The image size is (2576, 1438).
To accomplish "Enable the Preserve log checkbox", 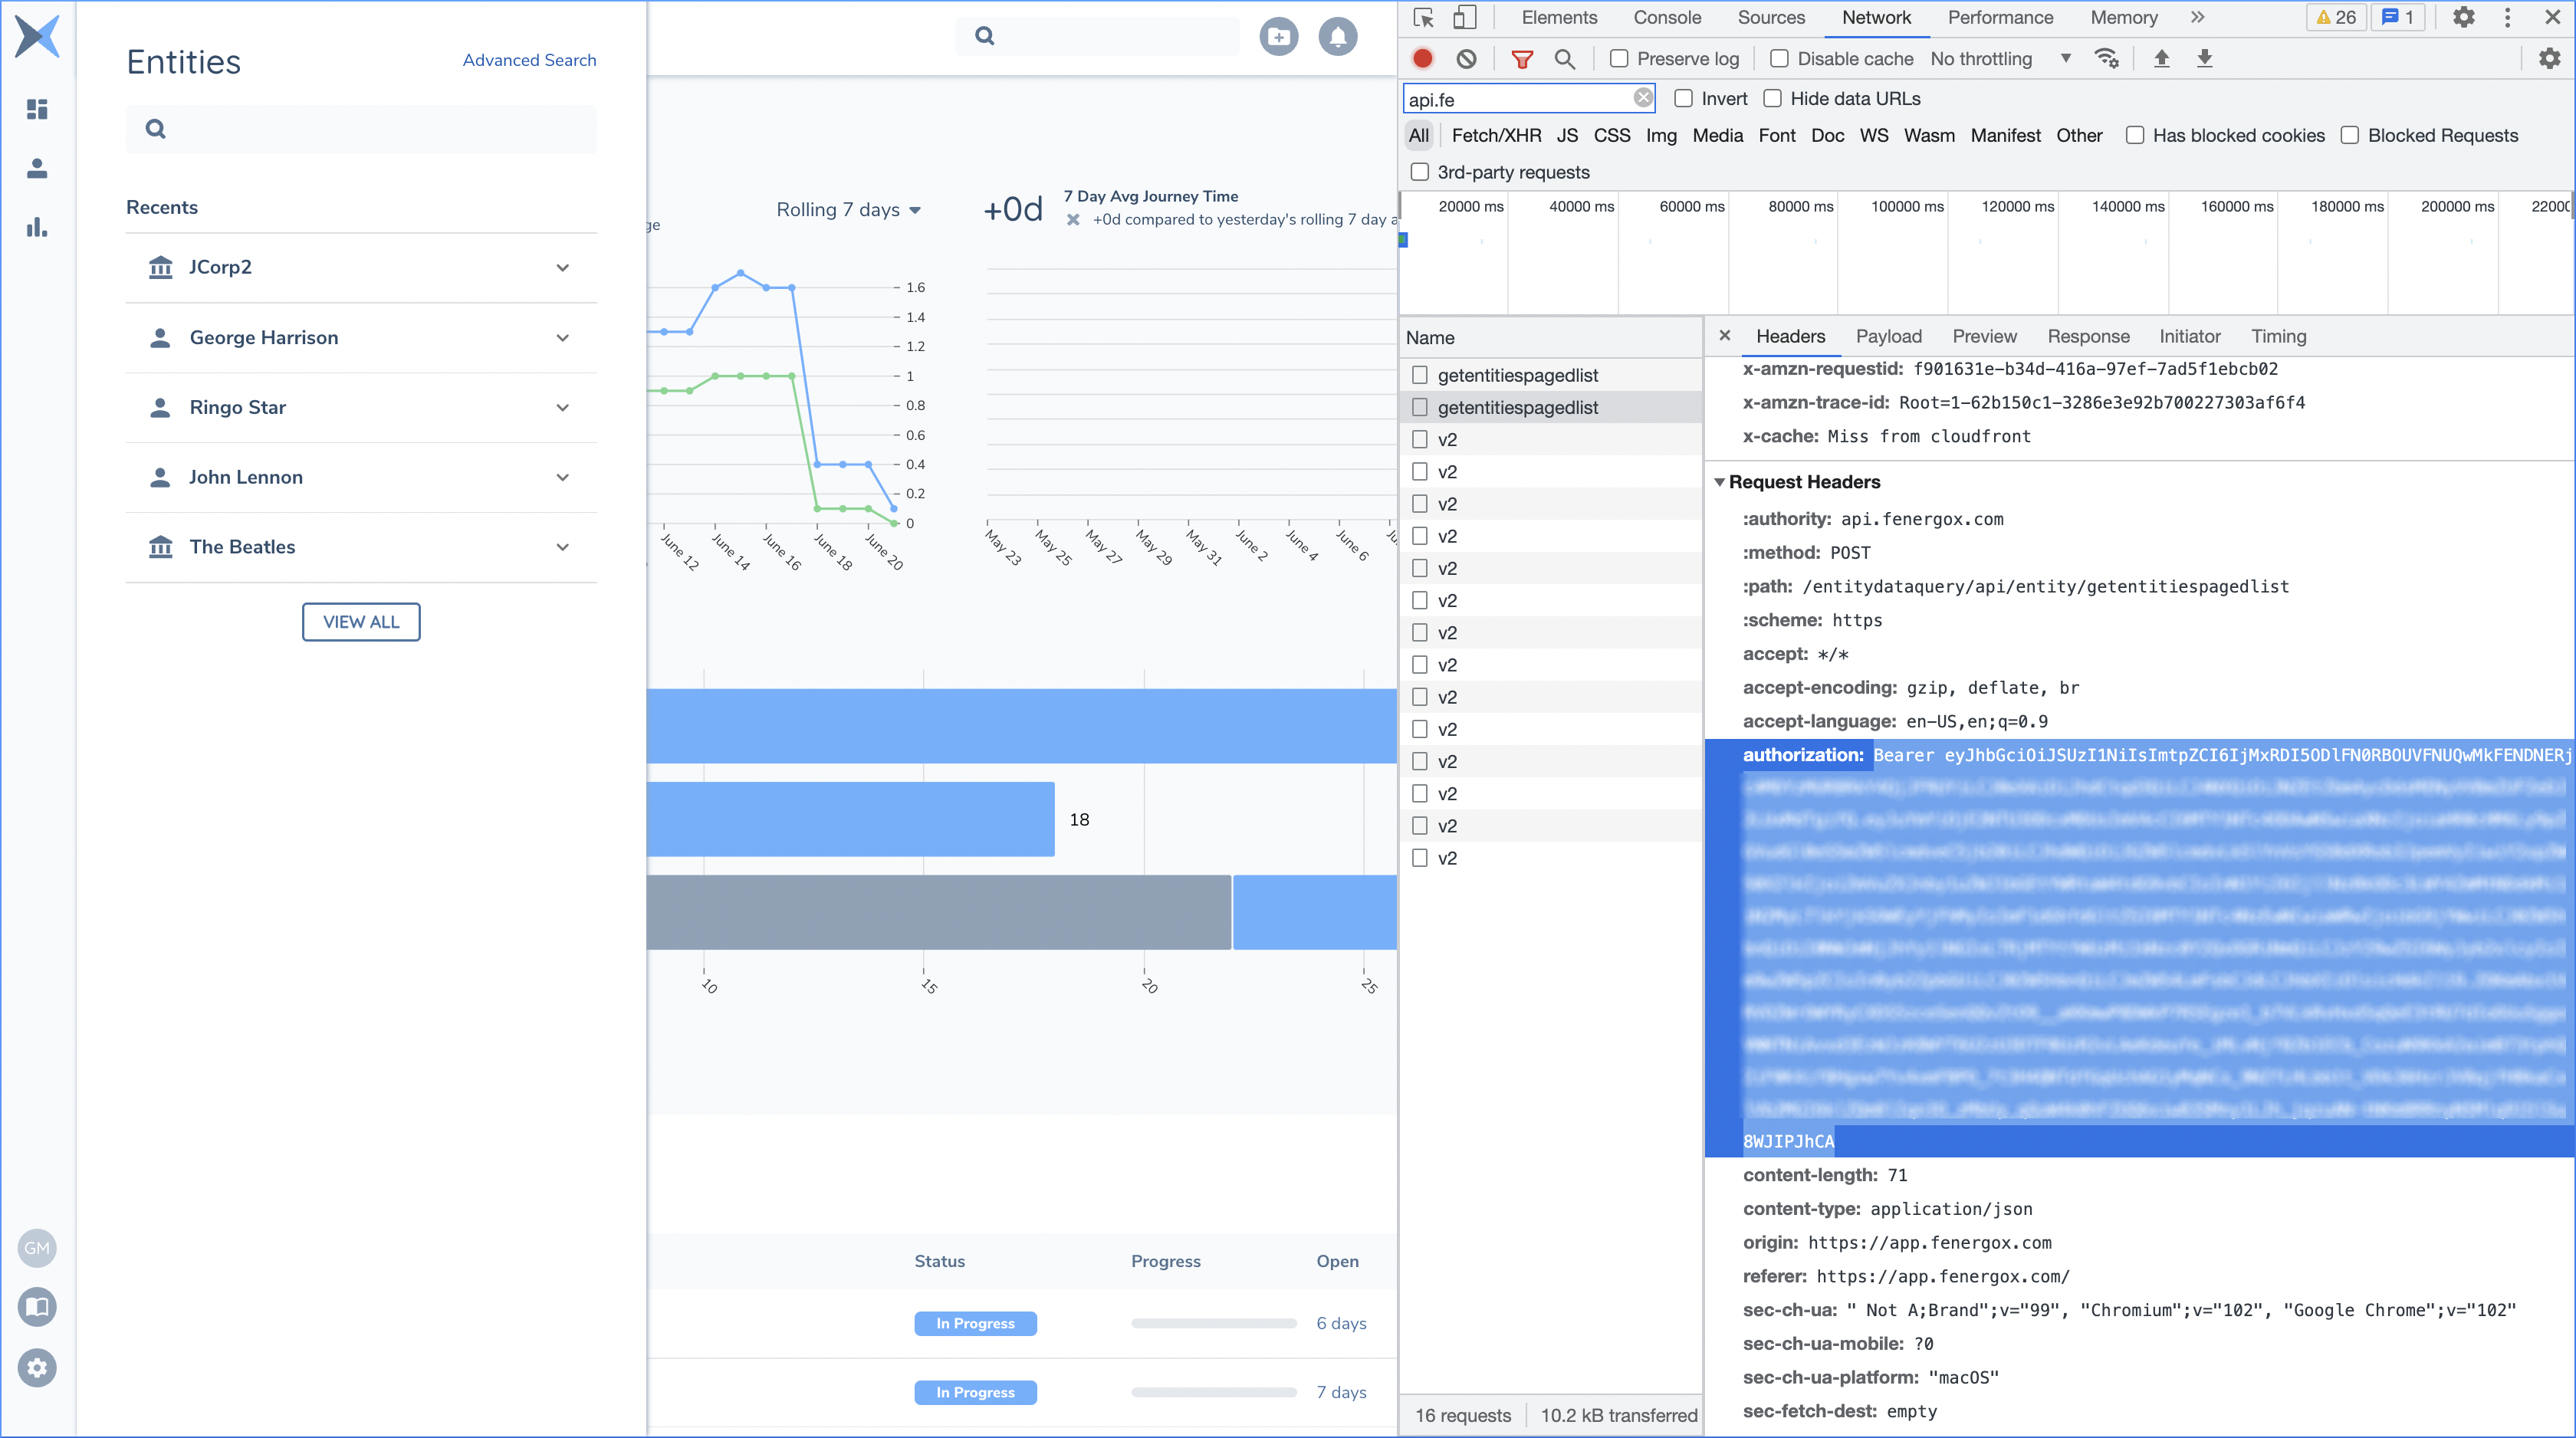I will tap(1618, 59).
